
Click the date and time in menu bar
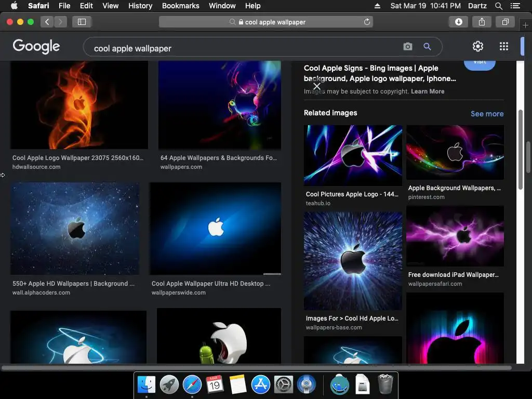click(x=425, y=6)
